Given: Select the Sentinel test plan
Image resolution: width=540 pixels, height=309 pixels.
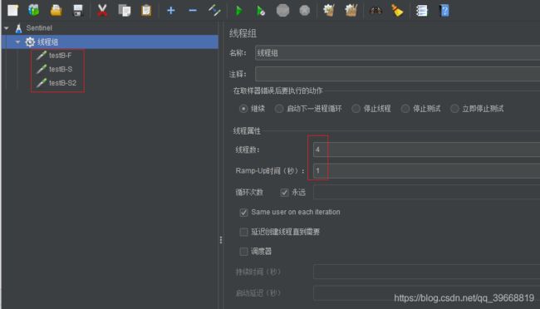Looking at the screenshot, I should click(39, 28).
